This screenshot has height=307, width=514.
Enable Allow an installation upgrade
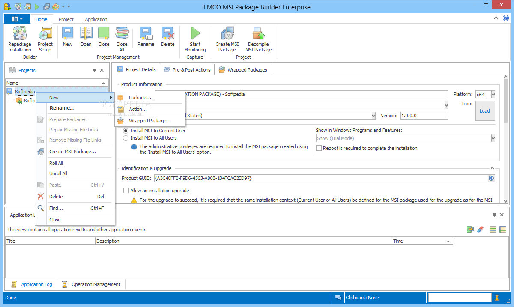(126, 191)
